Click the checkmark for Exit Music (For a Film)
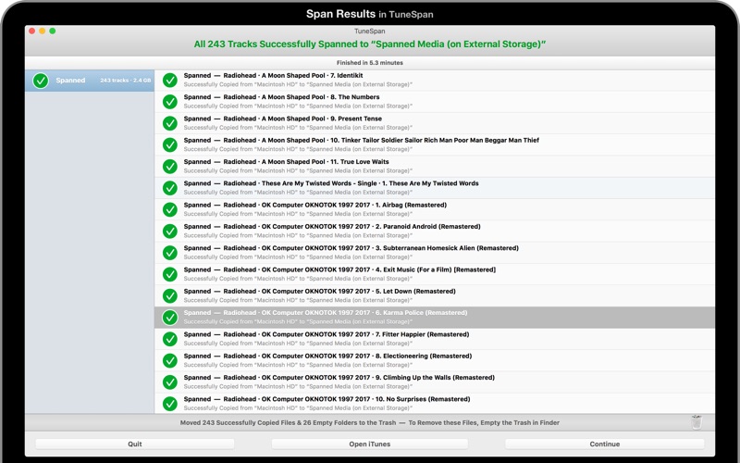 [170, 274]
